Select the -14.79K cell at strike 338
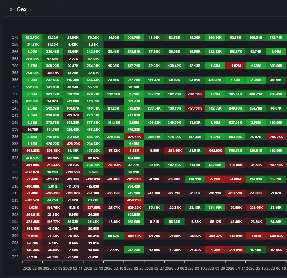This screenshot has height=278, width=287. tap(32, 130)
